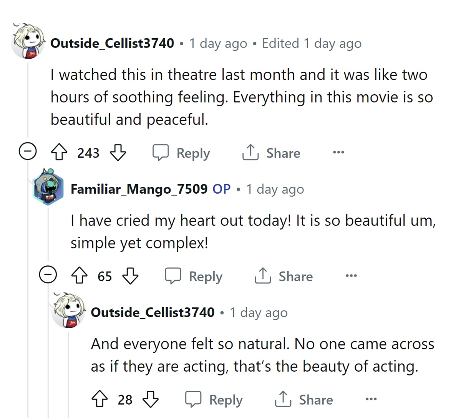Downvote the comment with 28 points
Screen dimensions: 451x418
click(151, 400)
